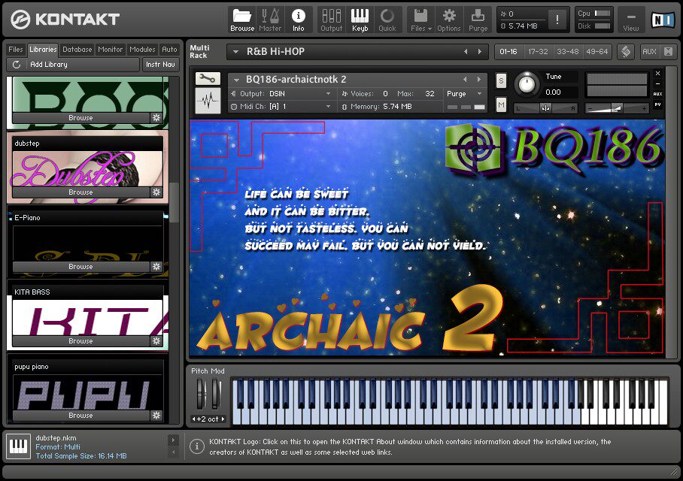Select the next instrument preset arrow

click(478, 79)
